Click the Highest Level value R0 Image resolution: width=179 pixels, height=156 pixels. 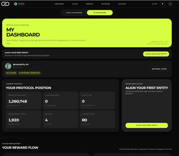[84, 120]
